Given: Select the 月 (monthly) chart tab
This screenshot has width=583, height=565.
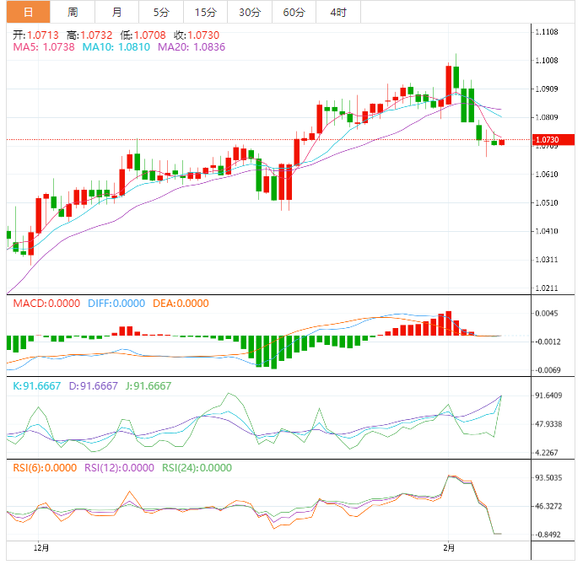Looking at the screenshot, I should click(116, 12).
